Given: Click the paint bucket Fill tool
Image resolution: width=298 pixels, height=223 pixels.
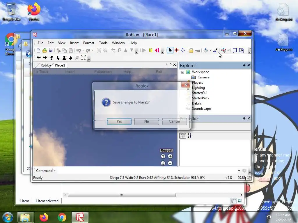Looking at the screenshot, I should pos(205,50).
